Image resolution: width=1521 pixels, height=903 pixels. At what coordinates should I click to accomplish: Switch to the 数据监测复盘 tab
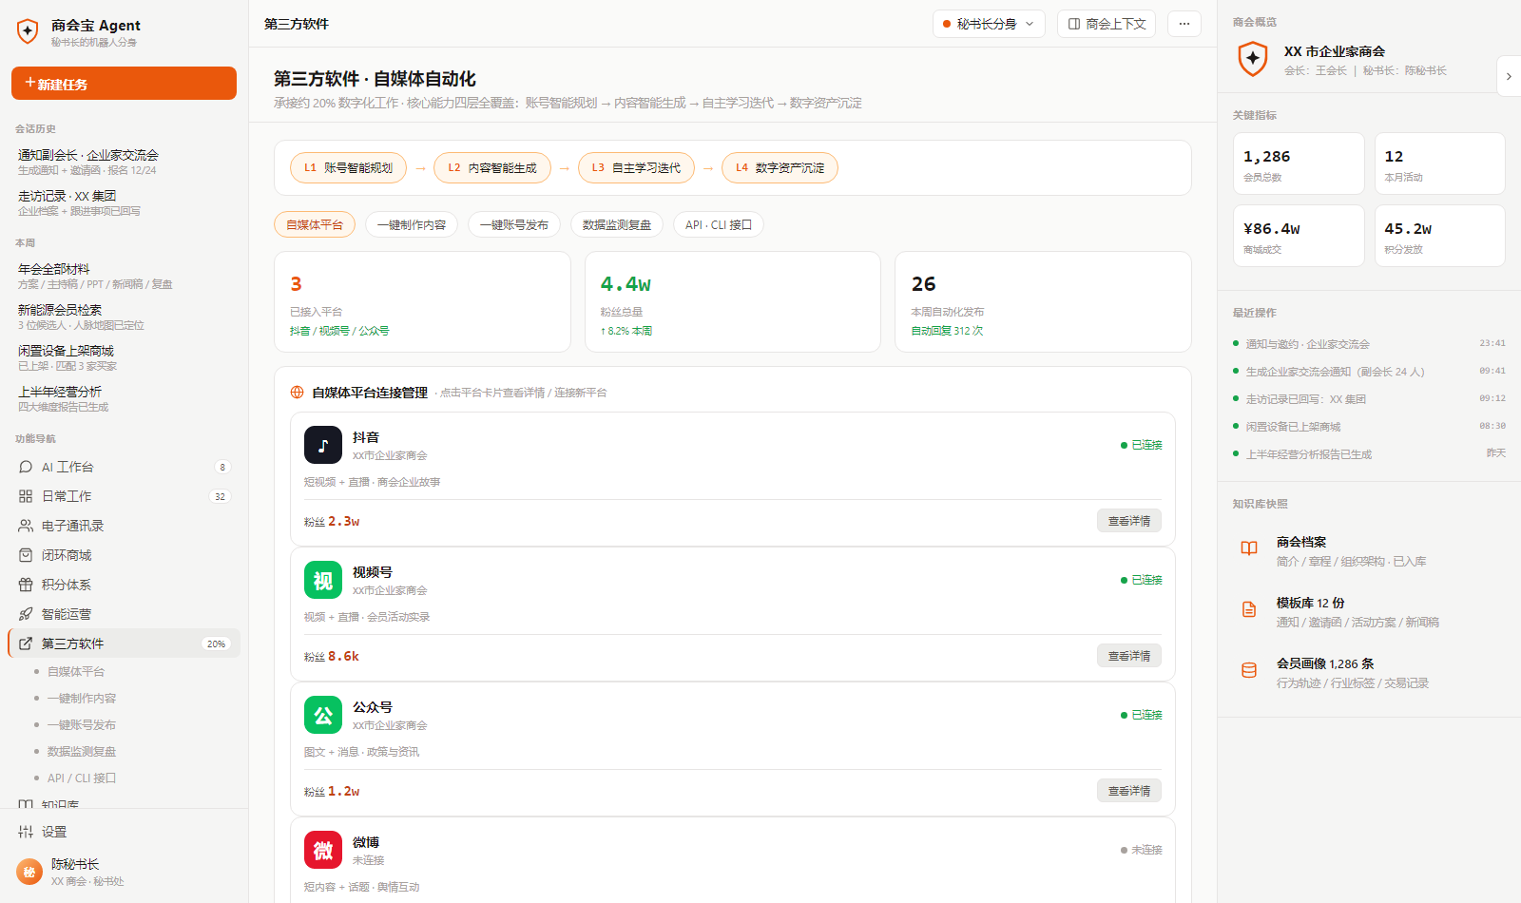pyautogui.click(x=617, y=224)
